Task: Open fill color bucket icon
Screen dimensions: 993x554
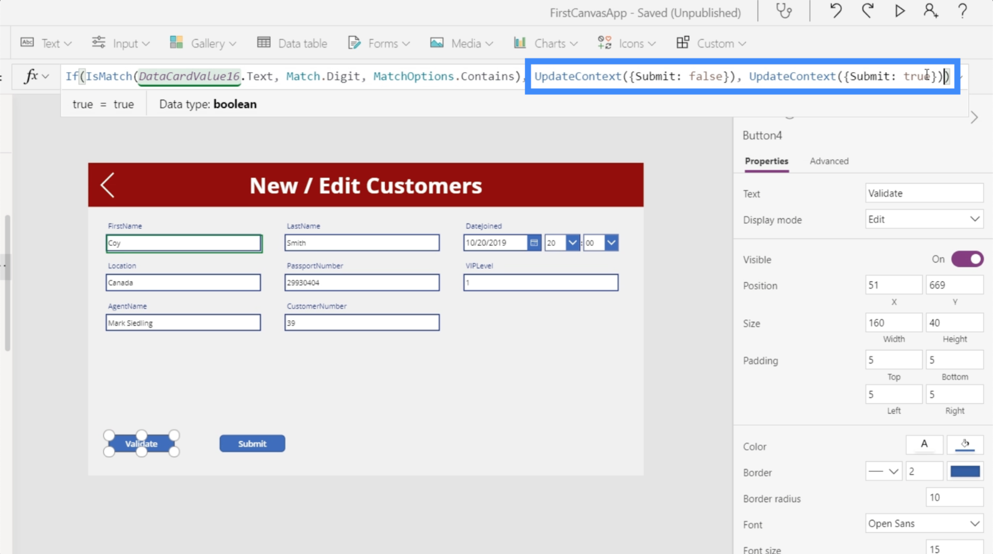Action: (965, 445)
